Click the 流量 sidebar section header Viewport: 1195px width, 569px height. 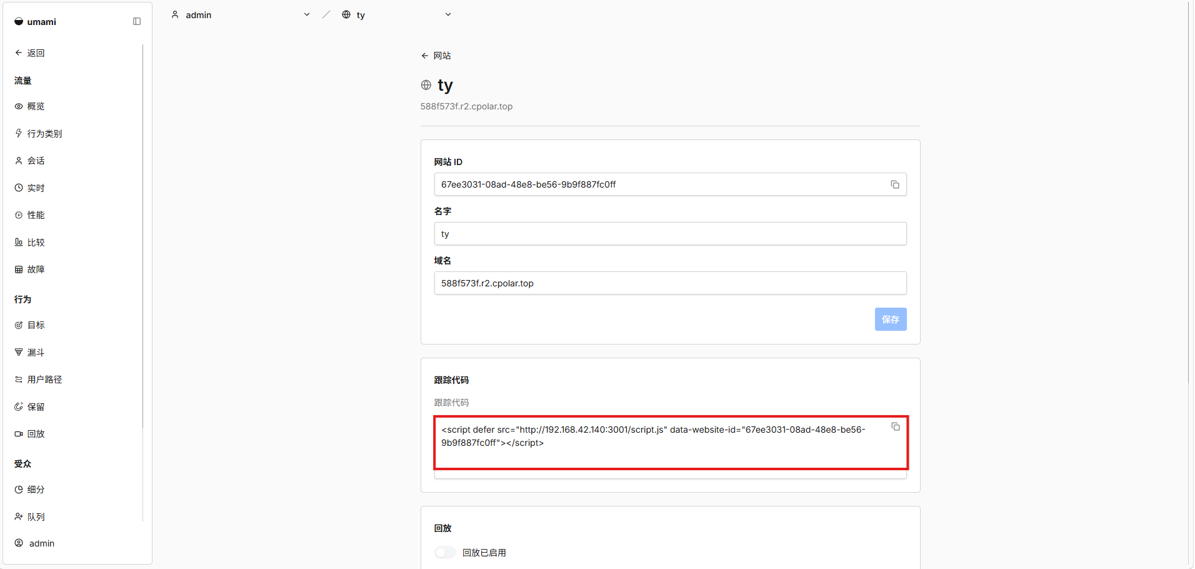[x=22, y=81]
